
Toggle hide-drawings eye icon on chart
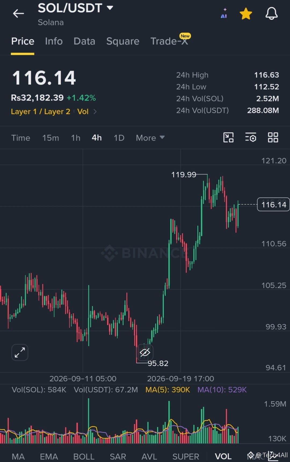(x=145, y=352)
